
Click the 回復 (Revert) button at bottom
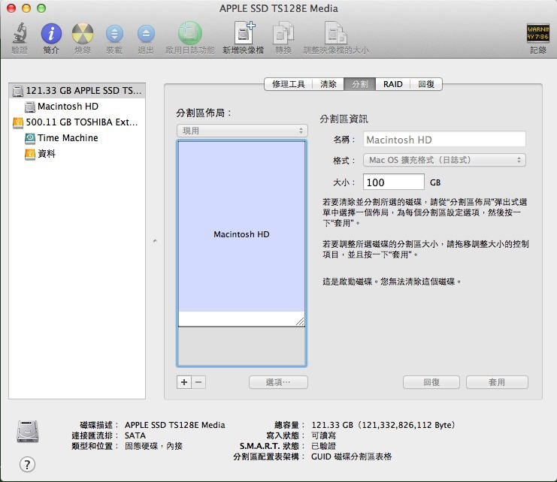click(431, 382)
